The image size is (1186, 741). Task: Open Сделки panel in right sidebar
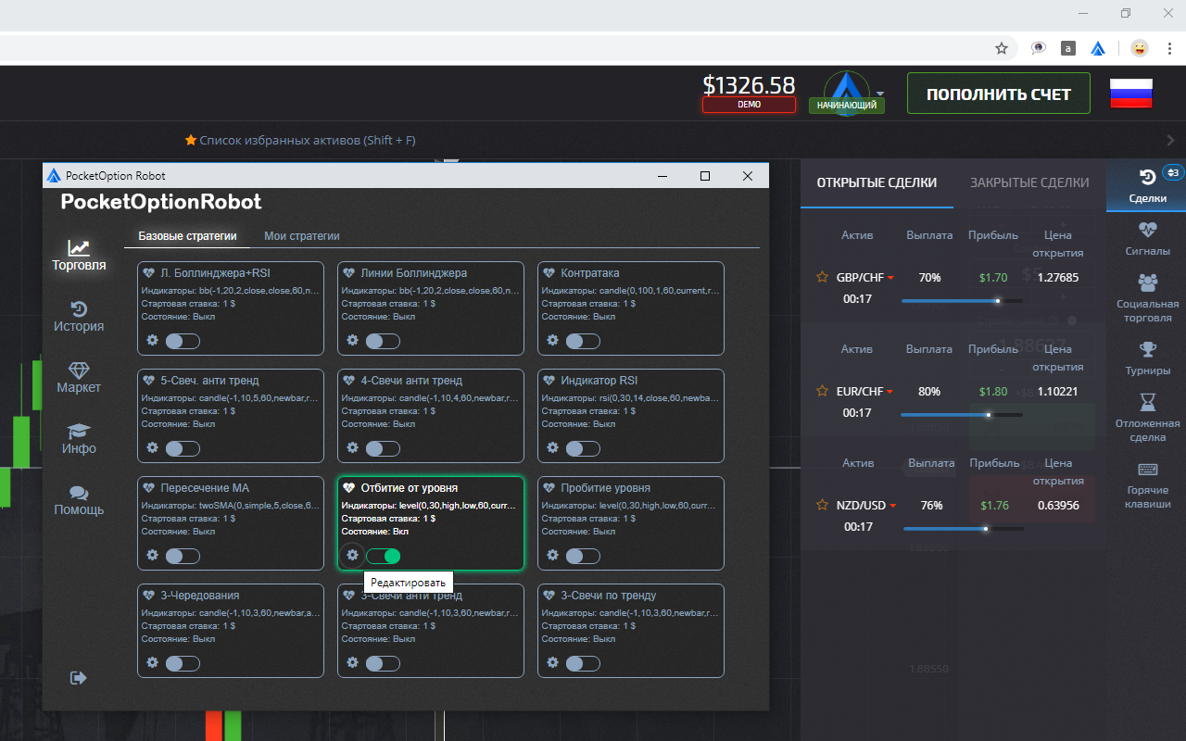(x=1147, y=184)
